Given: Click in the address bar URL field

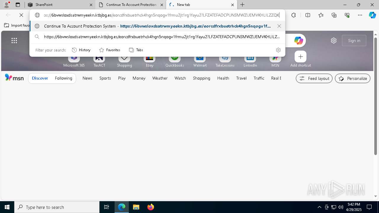Looking at the screenshot, I should click(x=162, y=15).
